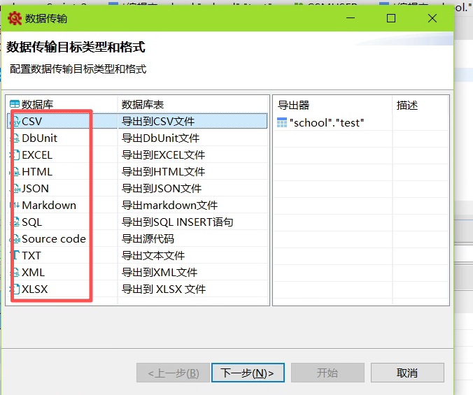Pick the HTML format icon
This screenshot has width=473, height=395.
pos(15,172)
